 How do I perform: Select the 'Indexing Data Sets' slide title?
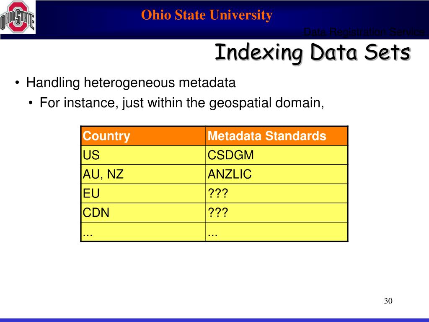313,52
